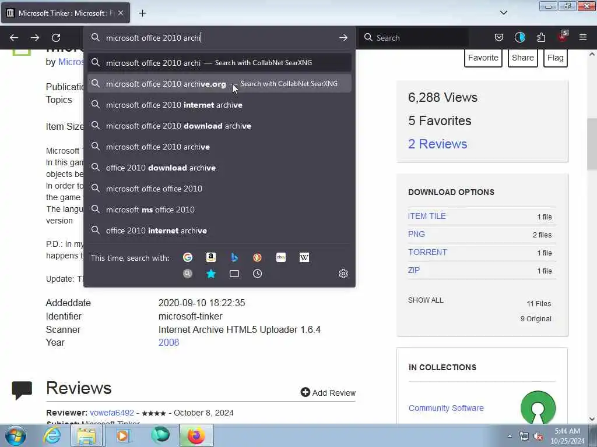Image resolution: width=597 pixels, height=447 pixels.
Task: Open the year 2008 link
Action: [x=168, y=342]
